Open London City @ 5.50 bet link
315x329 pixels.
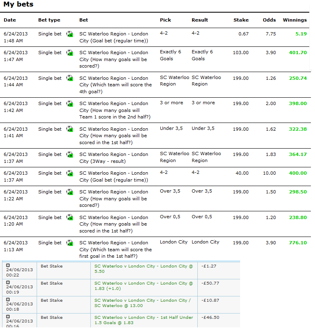[x=143, y=269]
